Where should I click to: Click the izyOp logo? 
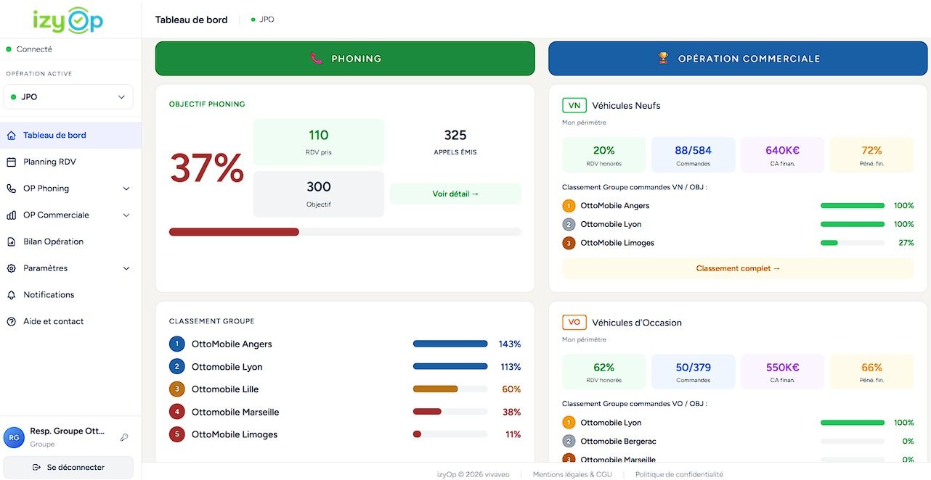(68, 20)
